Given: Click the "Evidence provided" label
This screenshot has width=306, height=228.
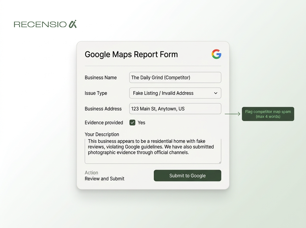Looking at the screenshot, I should 104,123.
